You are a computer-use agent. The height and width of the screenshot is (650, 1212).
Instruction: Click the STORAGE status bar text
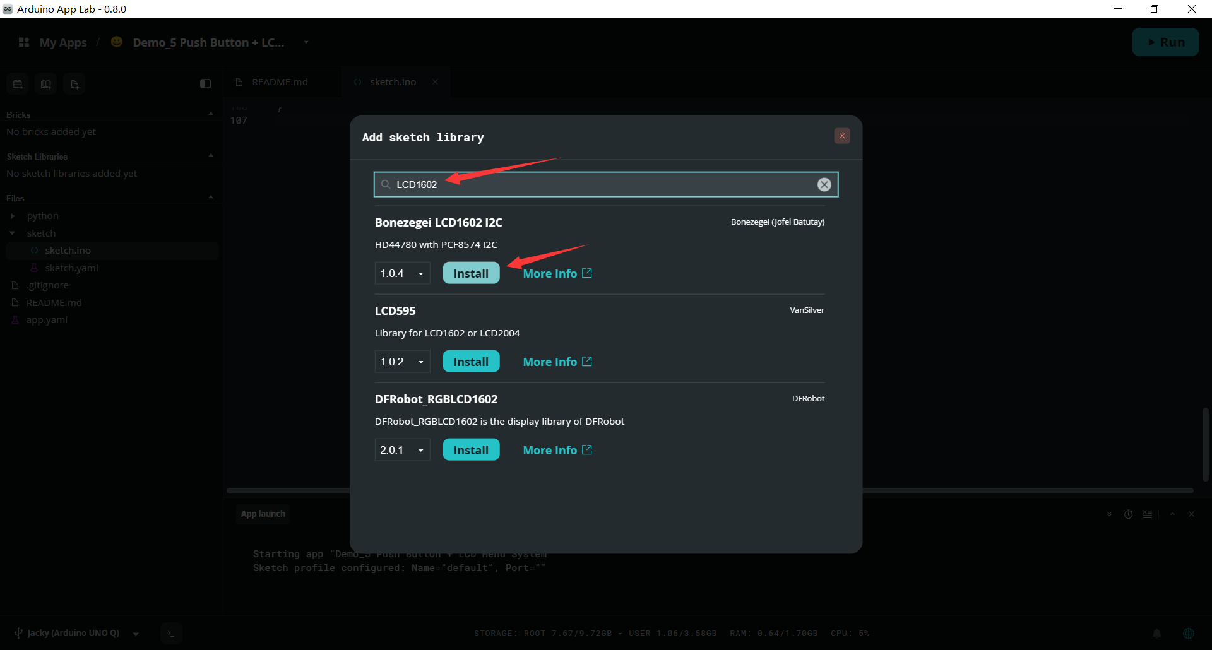(x=595, y=633)
